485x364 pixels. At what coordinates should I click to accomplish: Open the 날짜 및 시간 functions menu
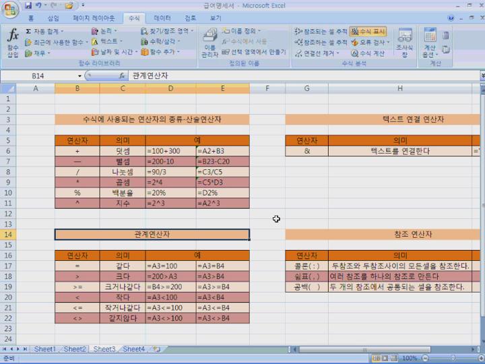(x=115, y=52)
